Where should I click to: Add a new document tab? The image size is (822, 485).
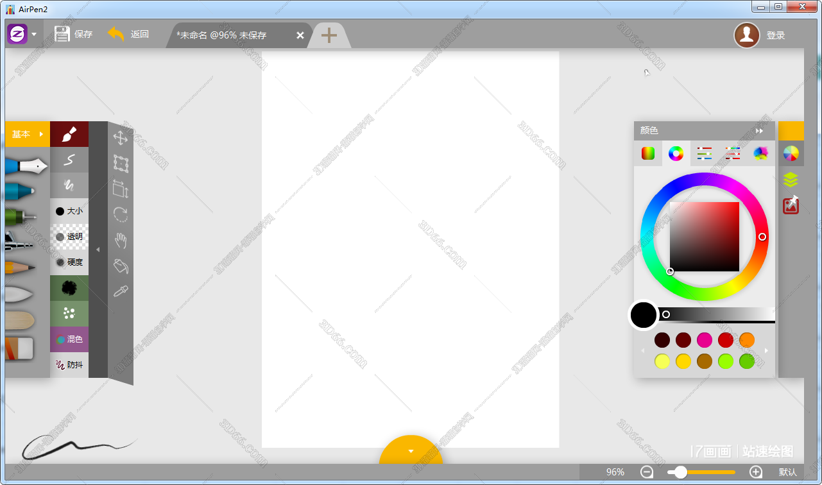click(329, 35)
